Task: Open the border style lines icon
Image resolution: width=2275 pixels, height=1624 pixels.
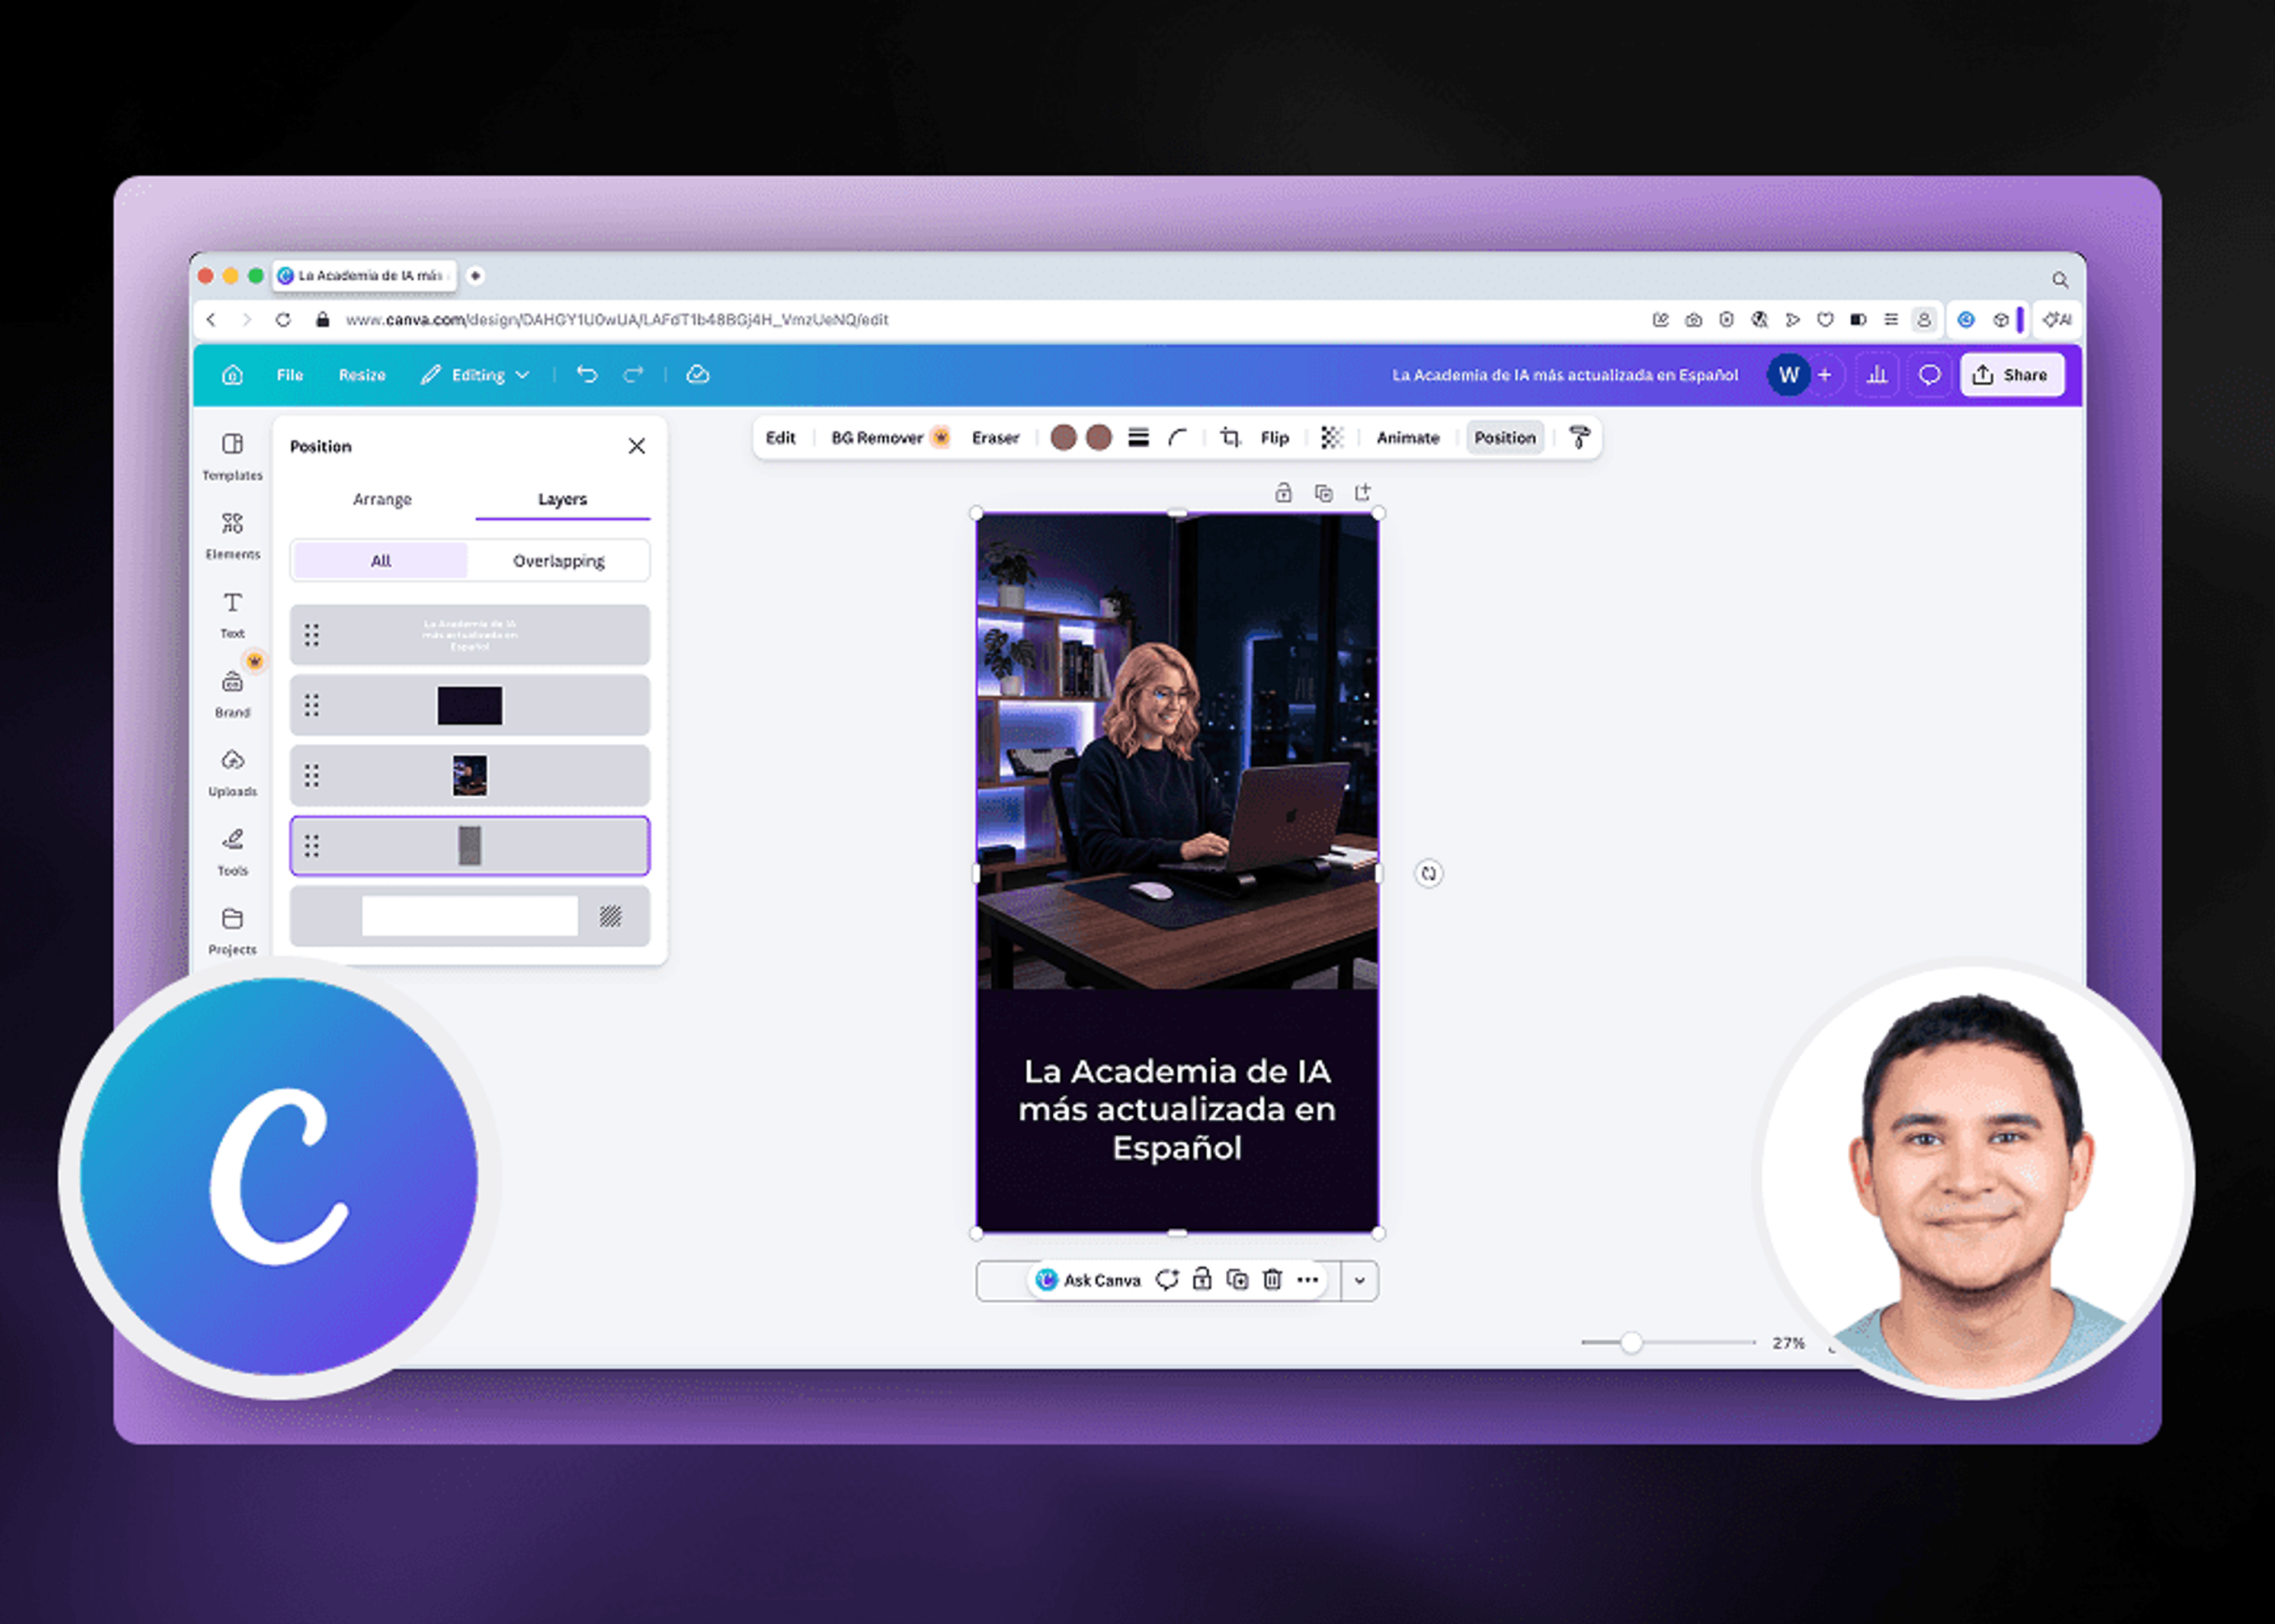Action: [1138, 437]
